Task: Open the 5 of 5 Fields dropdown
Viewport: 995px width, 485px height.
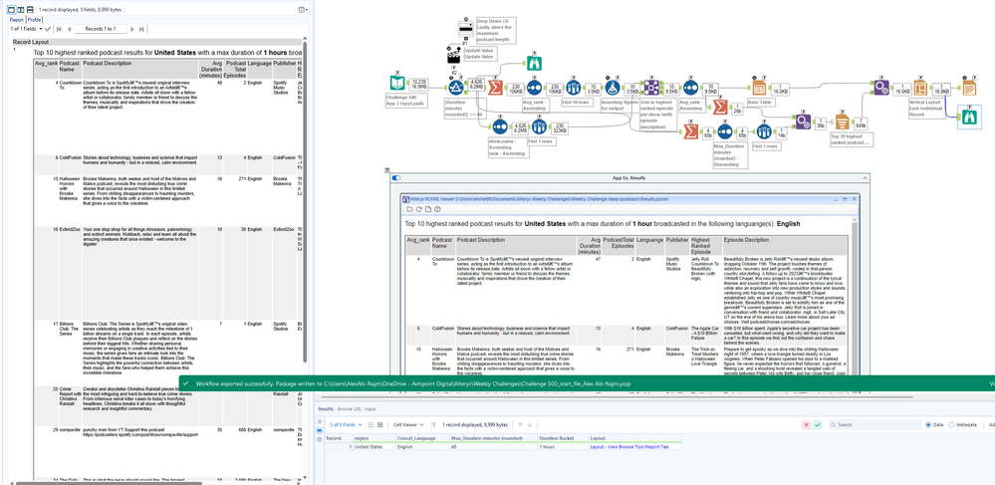Action: coord(346,424)
